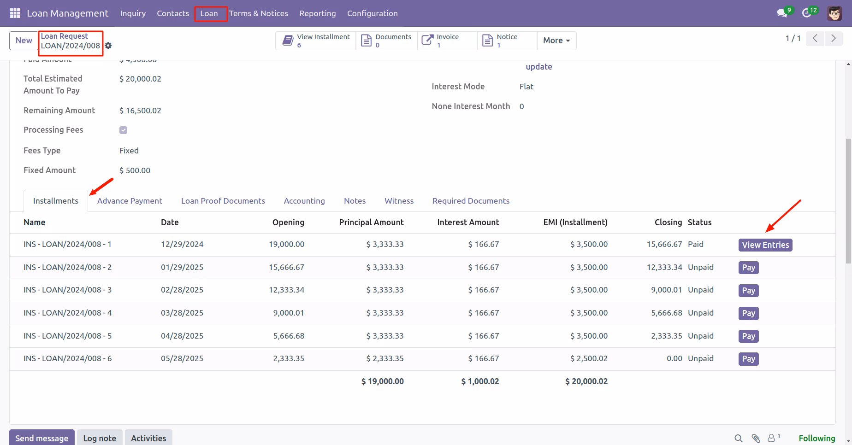Viewport: 852px width, 445px height.
Task: Pay installment INS - LOAN/2024/008 - 4
Action: tap(748, 313)
